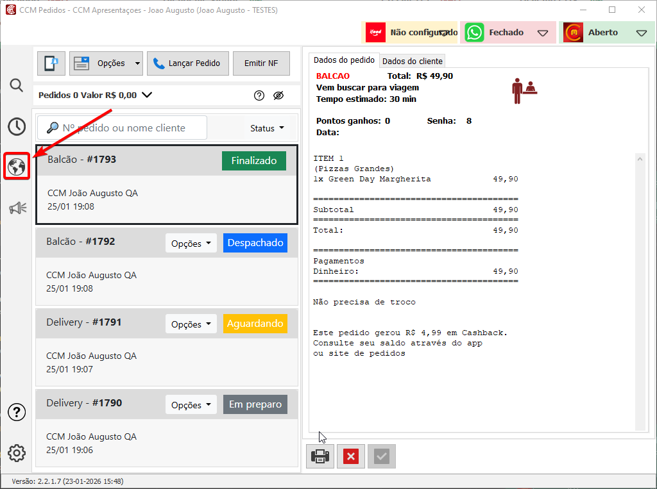Click the Emitir NF button

click(261, 63)
